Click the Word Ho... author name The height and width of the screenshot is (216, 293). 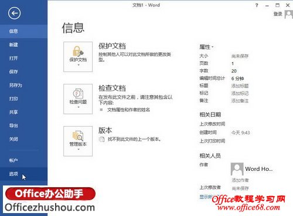coord(259,169)
